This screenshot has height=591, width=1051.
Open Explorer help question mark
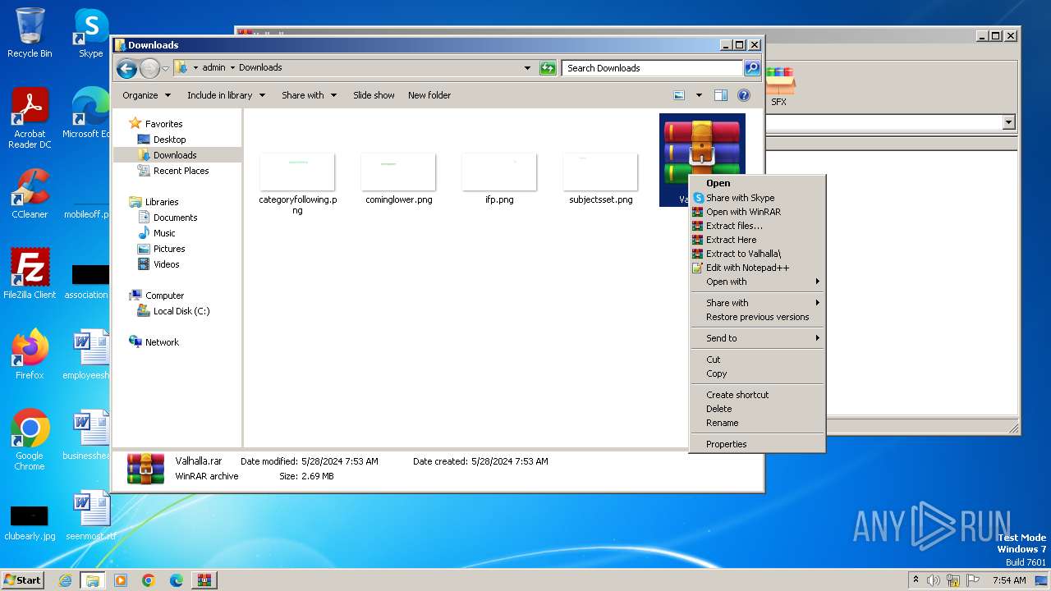point(744,95)
